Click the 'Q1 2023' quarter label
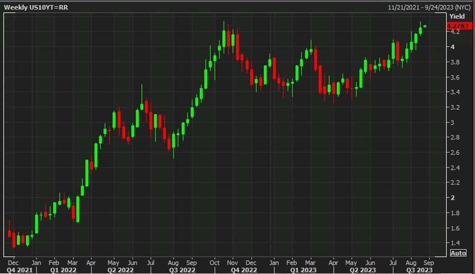The width and height of the screenshot is (475, 274). tap(303, 270)
